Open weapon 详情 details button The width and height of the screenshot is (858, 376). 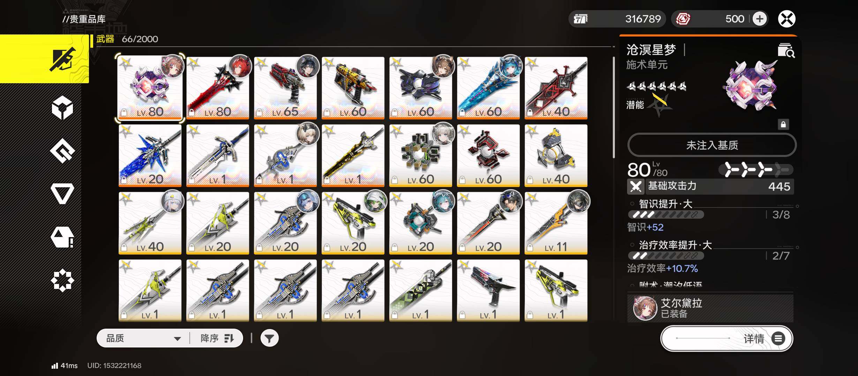tap(727, 338)
